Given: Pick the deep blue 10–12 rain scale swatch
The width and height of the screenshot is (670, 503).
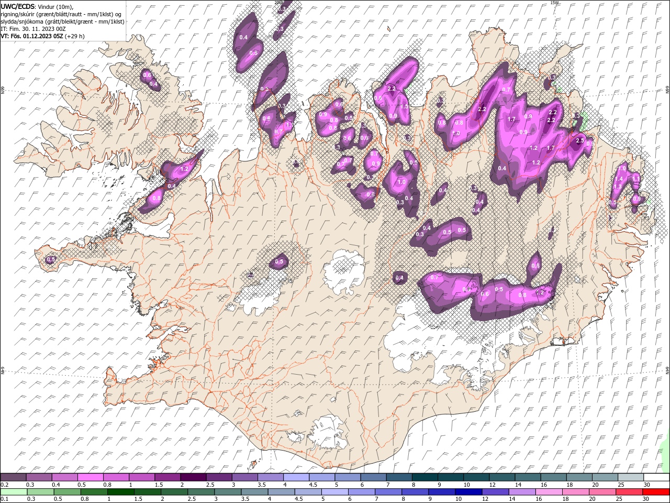Looking at the screenshot, I should (x=467, y=492).
